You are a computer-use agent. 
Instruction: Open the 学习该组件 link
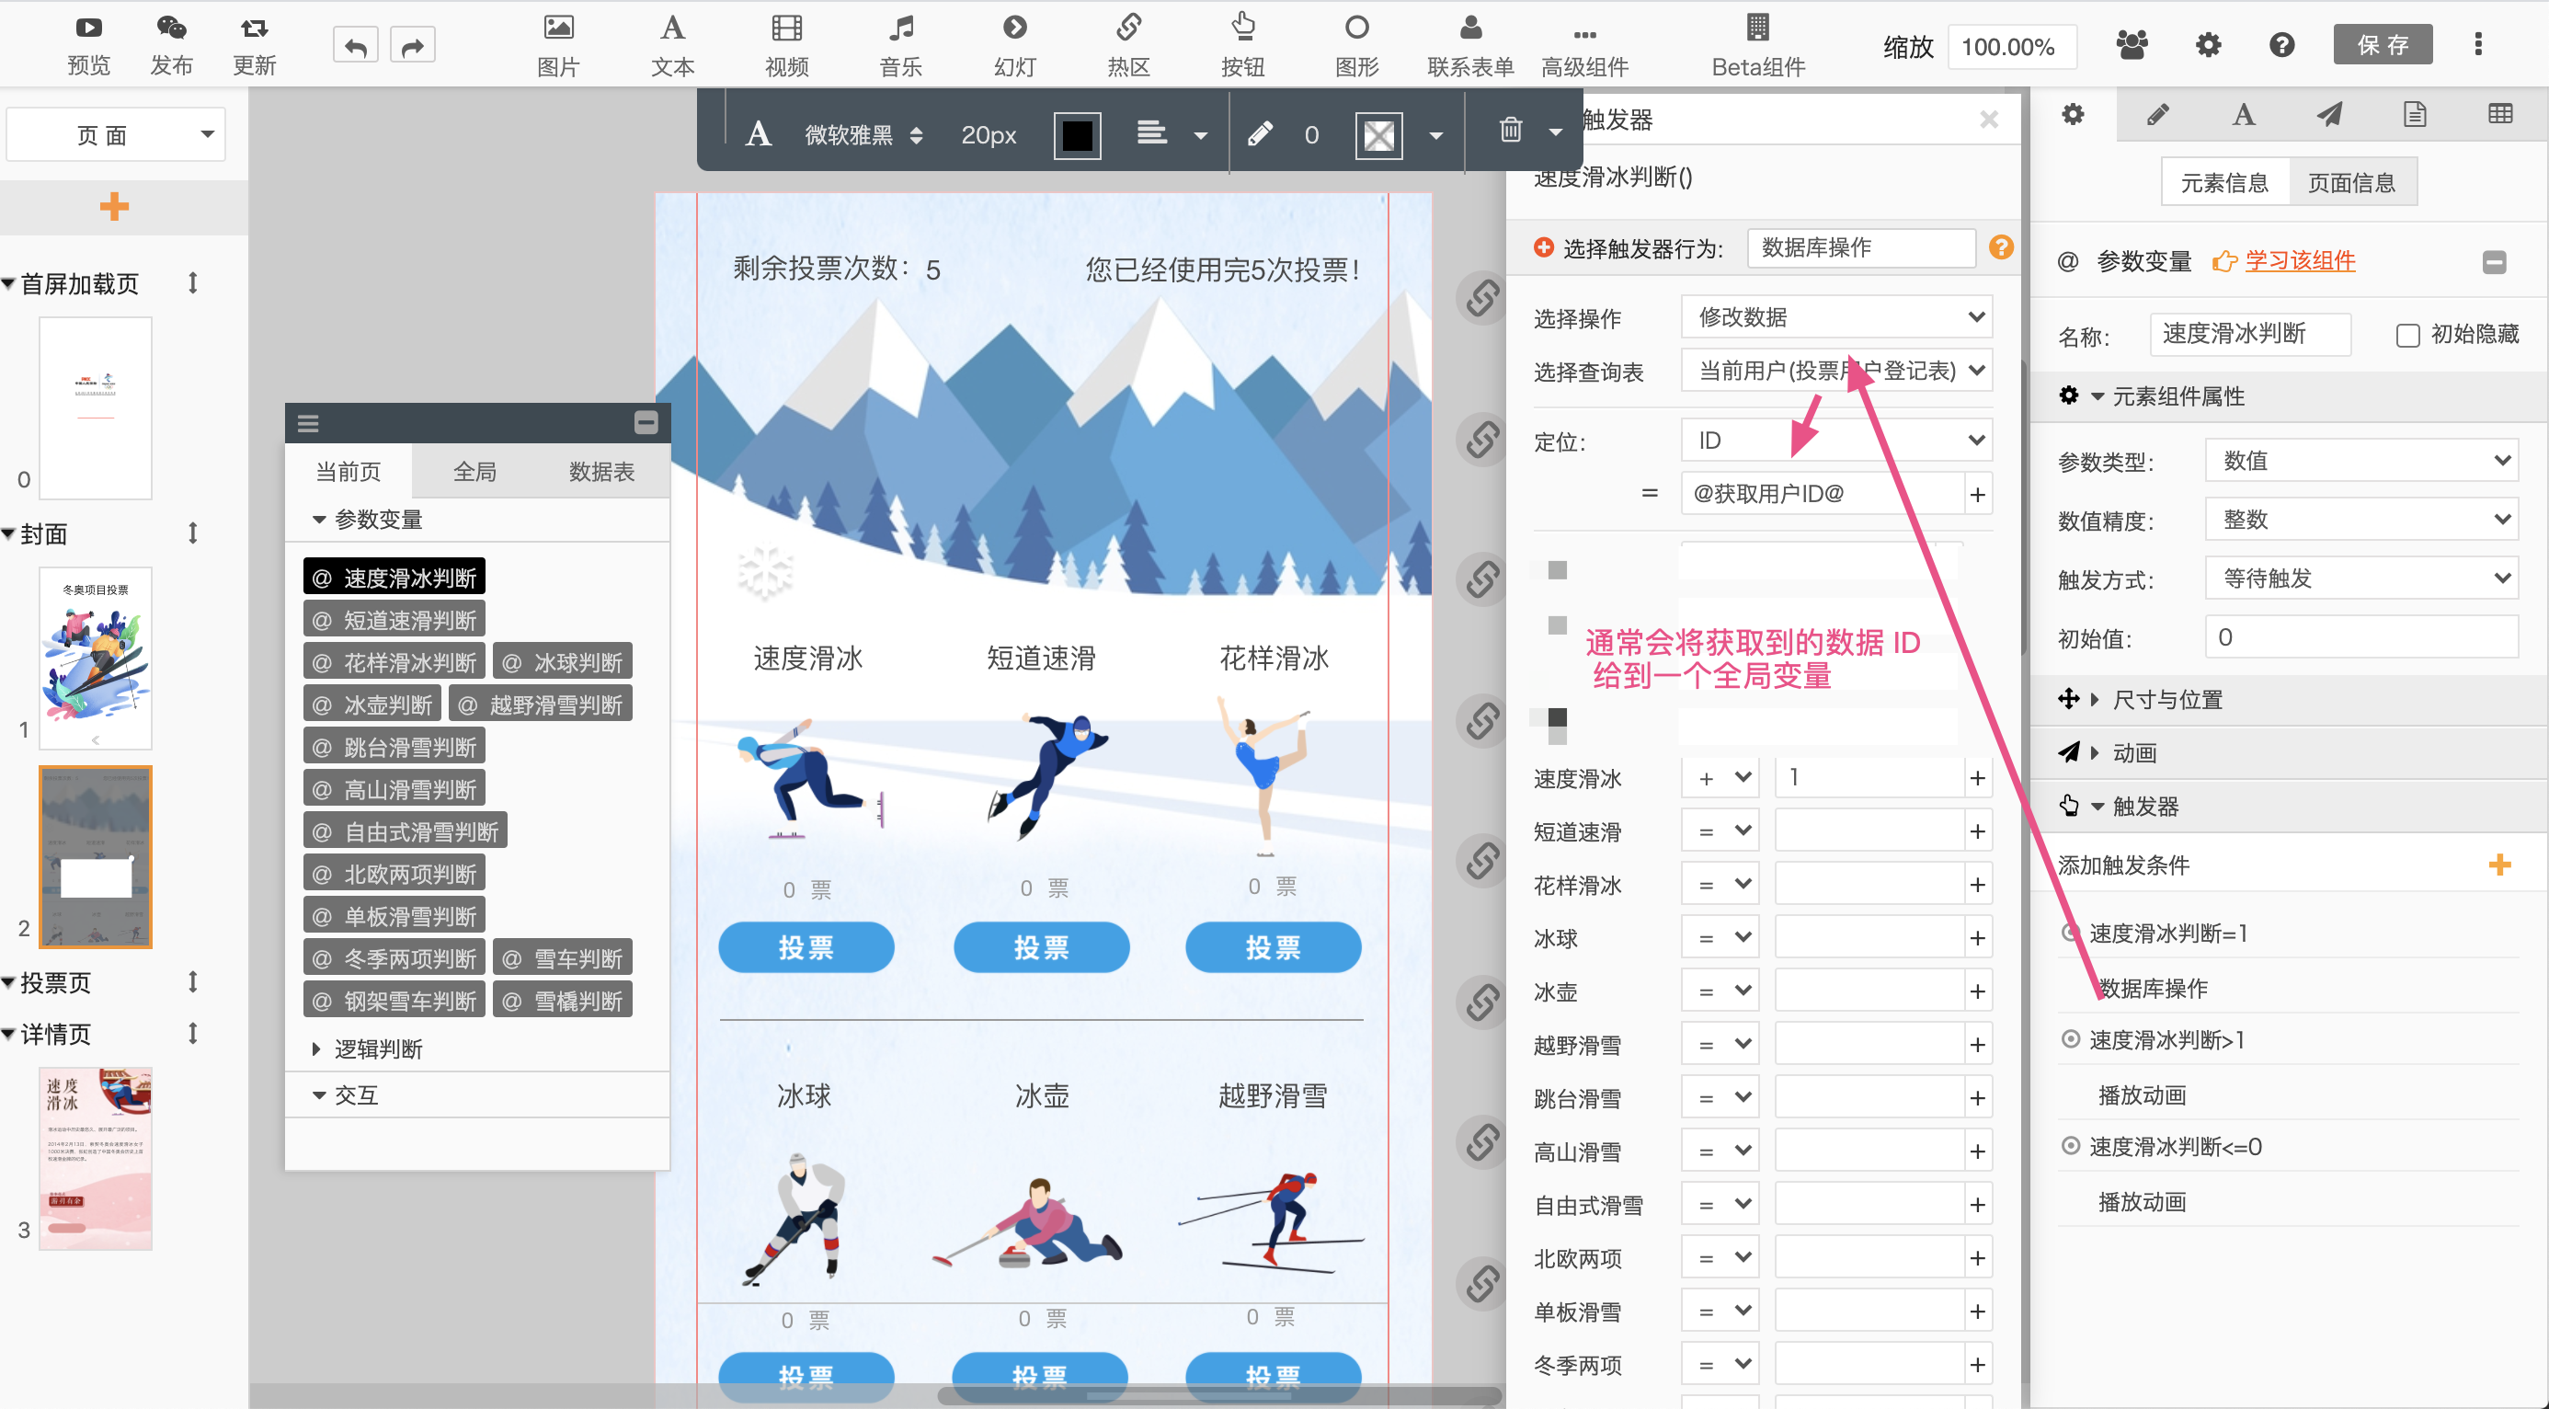tap(2299, 261)
